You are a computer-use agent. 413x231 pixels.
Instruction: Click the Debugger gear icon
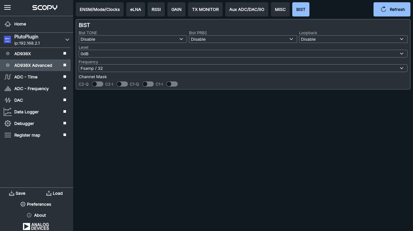tap(8, 123)
